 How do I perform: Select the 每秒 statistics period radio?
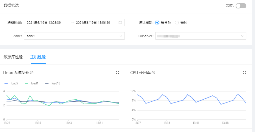[x=177, y=23]
